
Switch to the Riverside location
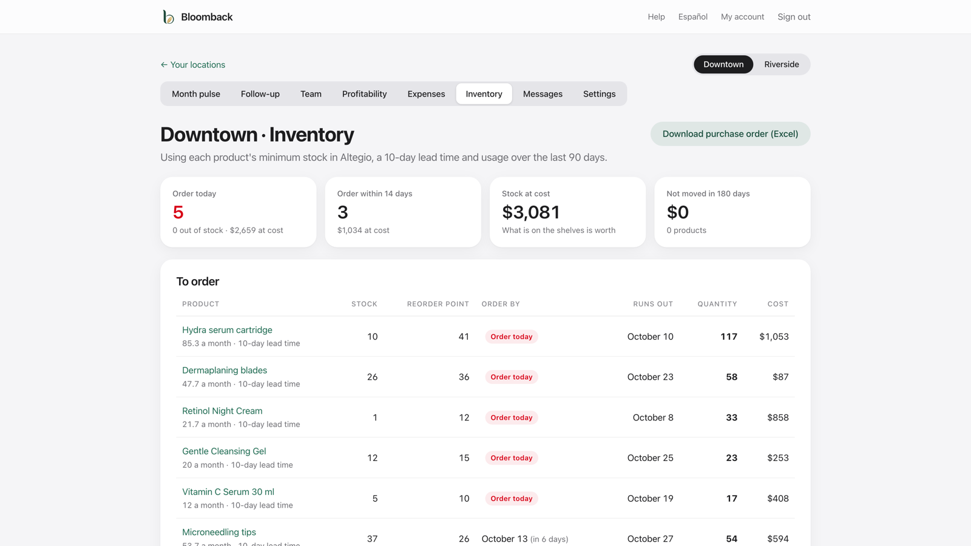[x=782, y=64]
